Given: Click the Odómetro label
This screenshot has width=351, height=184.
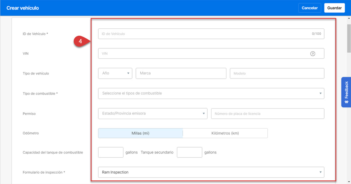Looking at the screenshot, I should click(x=31, y=133).
